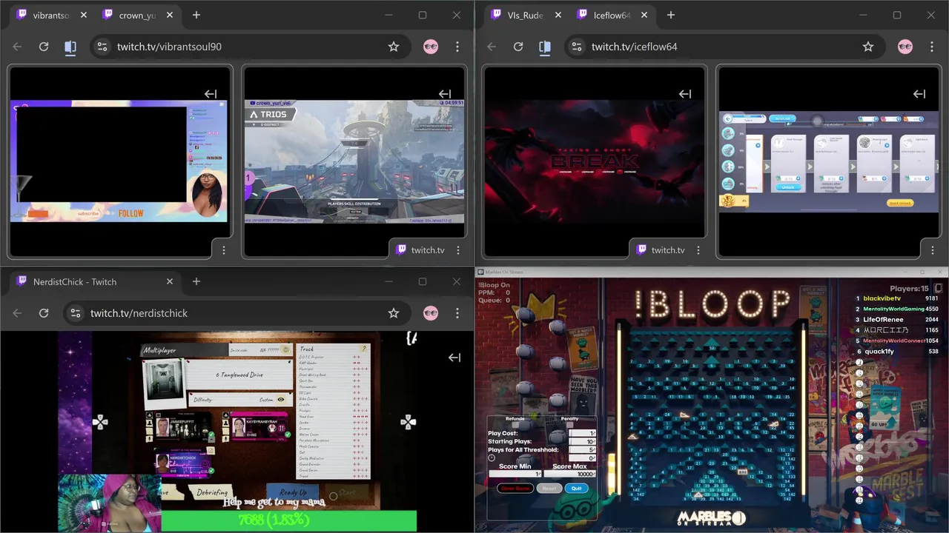Image resolution: width=949 pixels, height=533 pixels.
Task: Collapse chat arrow on crown_yuri_vel TRIOS stream
Action: pyautogui.click(x=445, y=94)
